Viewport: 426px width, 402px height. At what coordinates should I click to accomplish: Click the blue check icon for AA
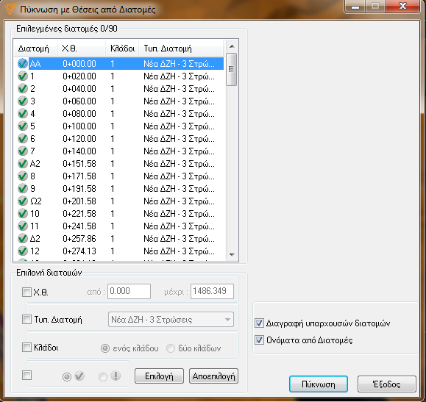pyautogui.click(x=23, y=63)
